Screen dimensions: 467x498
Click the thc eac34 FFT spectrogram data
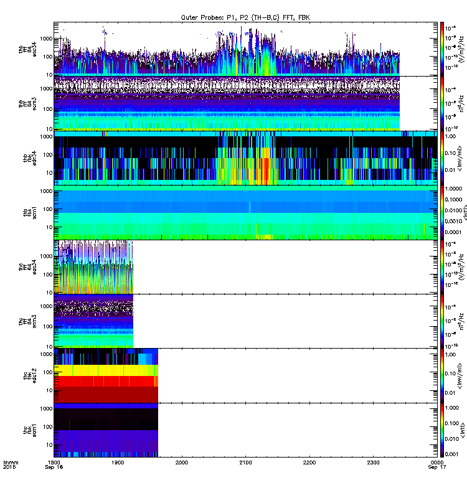pos(93,267)
